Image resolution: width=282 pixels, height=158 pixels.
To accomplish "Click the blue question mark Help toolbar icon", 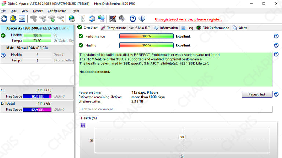I will tap(133, 19).
